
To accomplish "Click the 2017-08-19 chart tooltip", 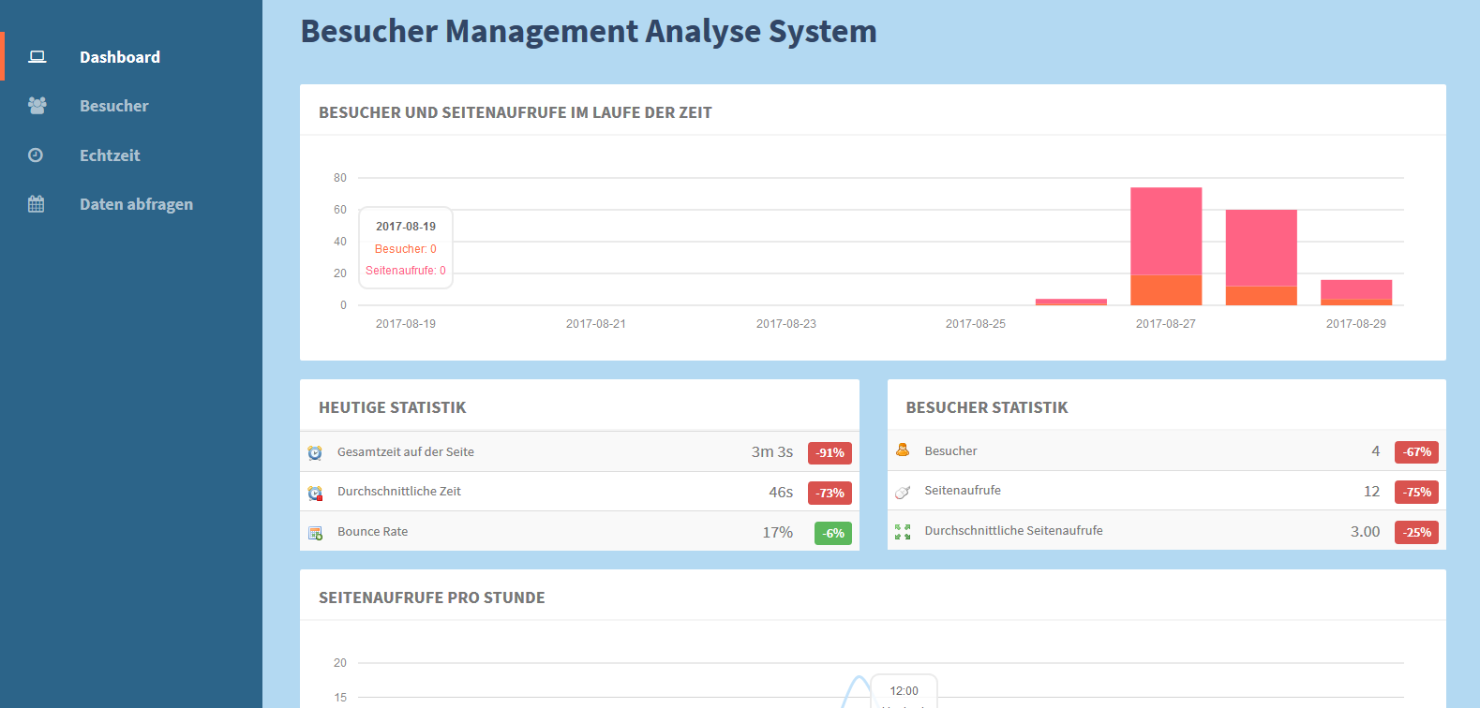I will tap(406, 248).
